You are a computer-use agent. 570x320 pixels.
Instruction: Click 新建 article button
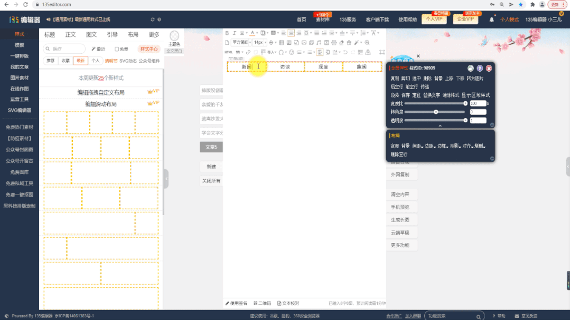point(211,167)
